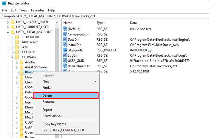Choose Go to HKEY_CURRENT_USER entry
Image resolution: width=209 pixels, height=138 pixels.
(x=66, y=130)
